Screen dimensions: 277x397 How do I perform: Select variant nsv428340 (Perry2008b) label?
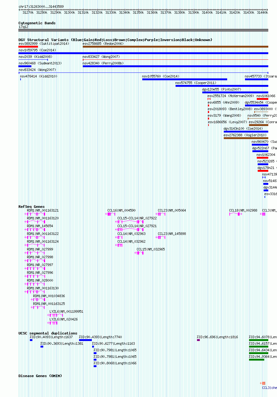coord(103,63)
